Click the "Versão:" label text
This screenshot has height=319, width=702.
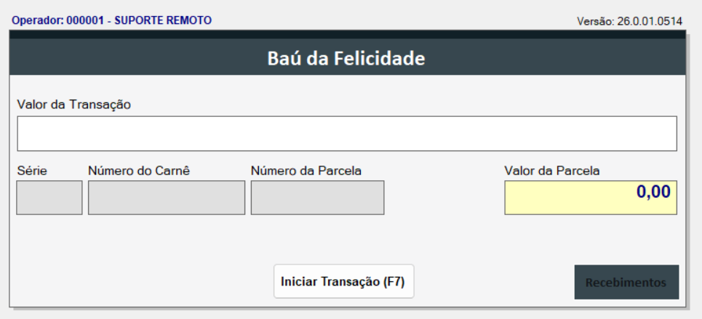coord(594,21)
